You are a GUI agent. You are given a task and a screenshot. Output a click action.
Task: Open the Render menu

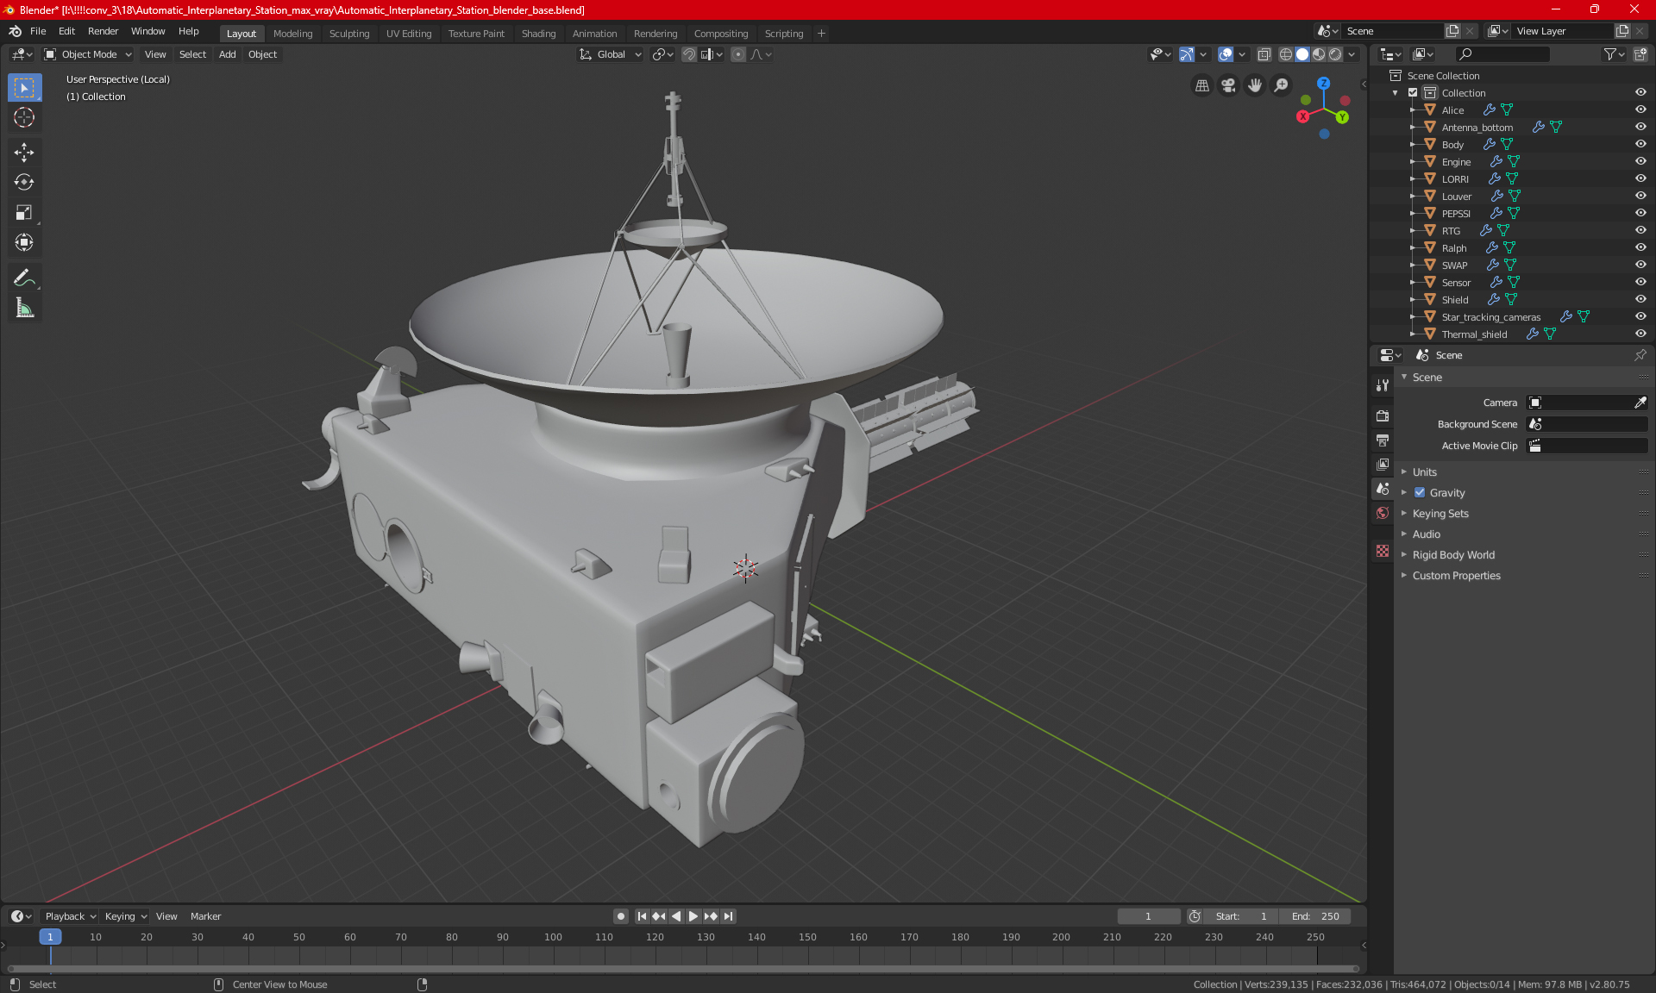[103, 31]
